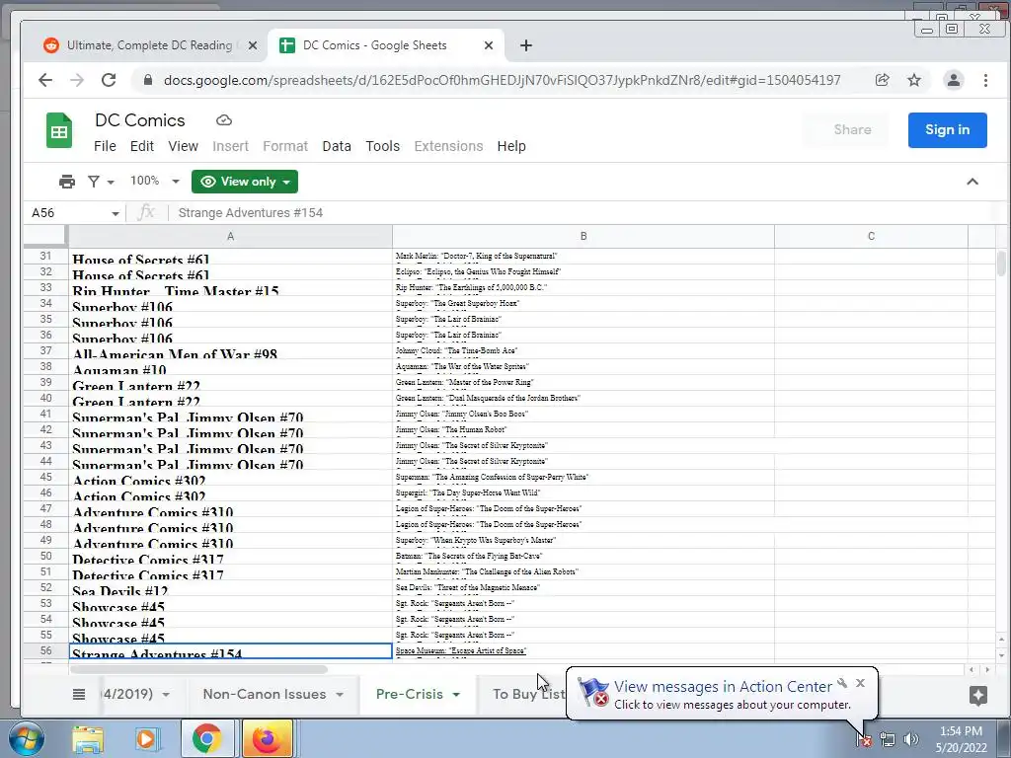The image size is (1011, 758).
Task: Click the cloud document status icon
Action: pos(224,120)
